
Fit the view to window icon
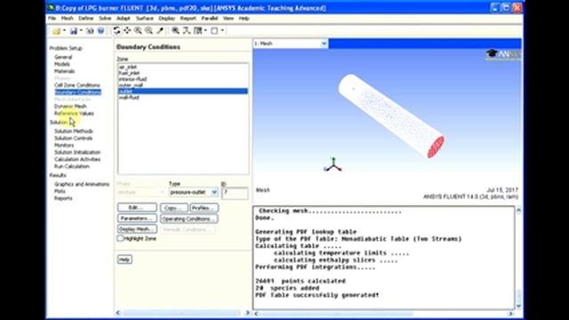click(176, 31)
